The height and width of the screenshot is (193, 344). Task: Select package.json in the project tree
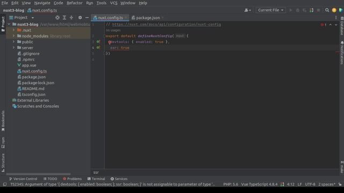[32, 77]
